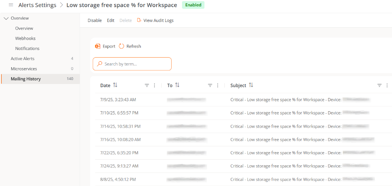The height and width of the screenshot is (186, 392).
Task: Click the Alerts Settings breadcrumb
Action: [x=37, y=5]
